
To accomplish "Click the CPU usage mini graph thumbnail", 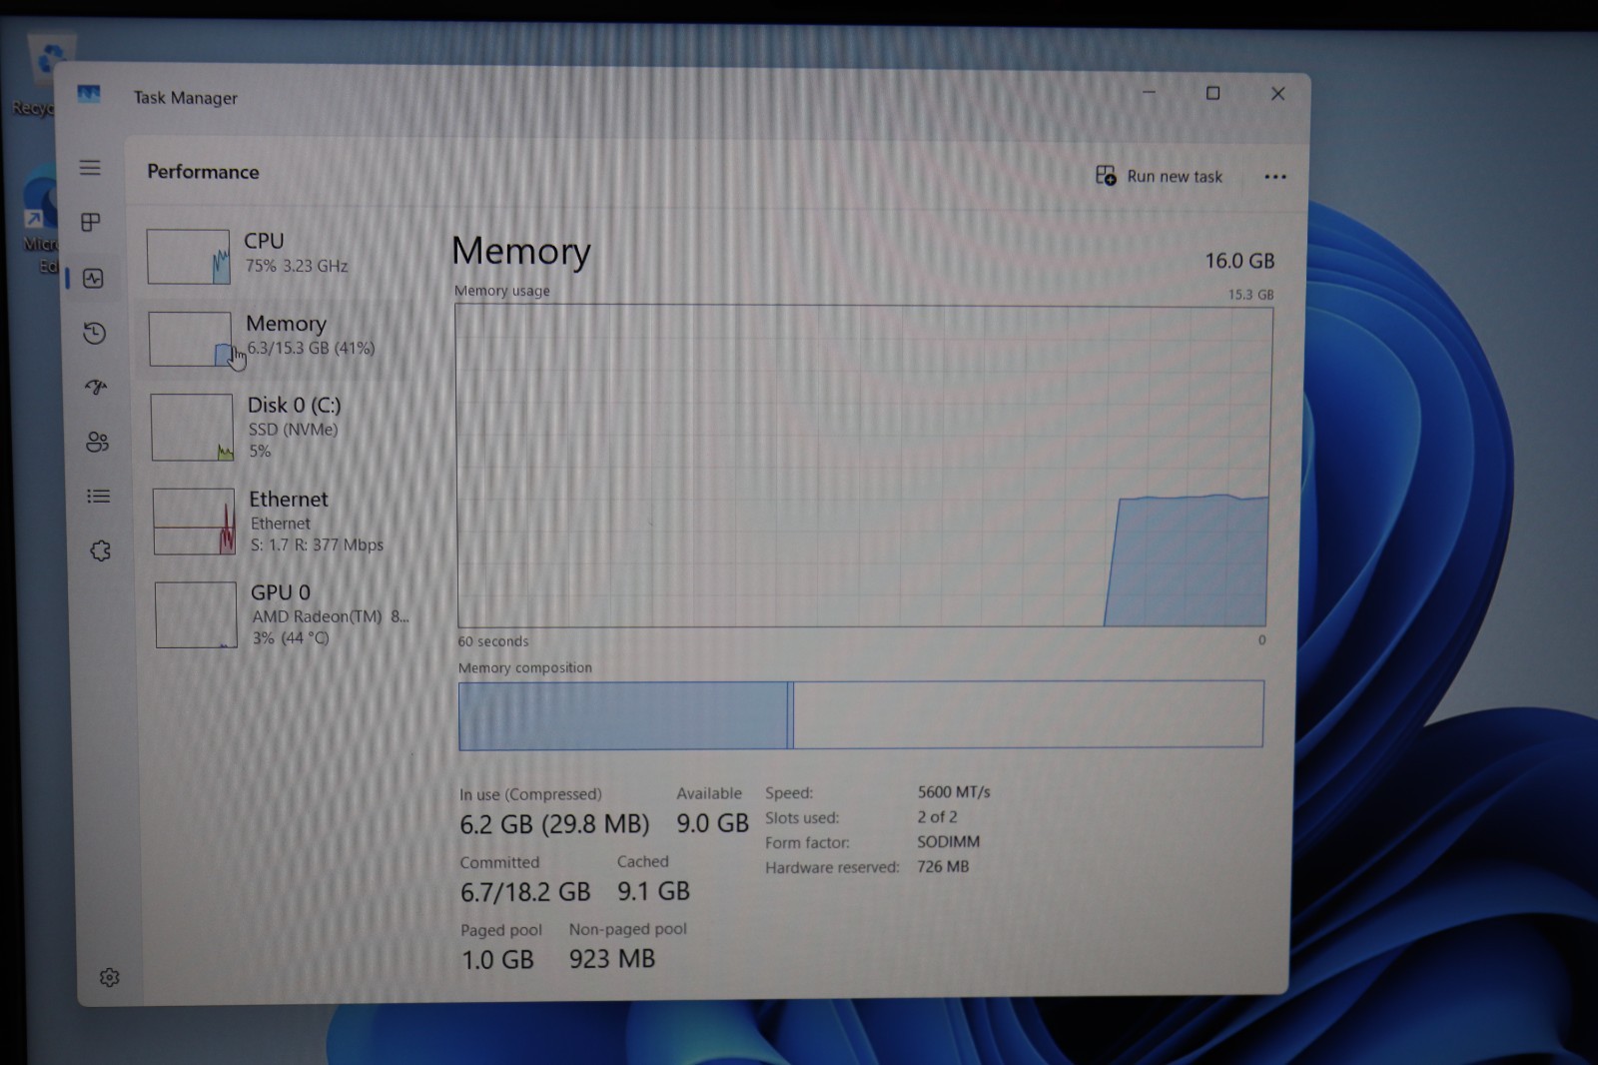I will 188,257.
